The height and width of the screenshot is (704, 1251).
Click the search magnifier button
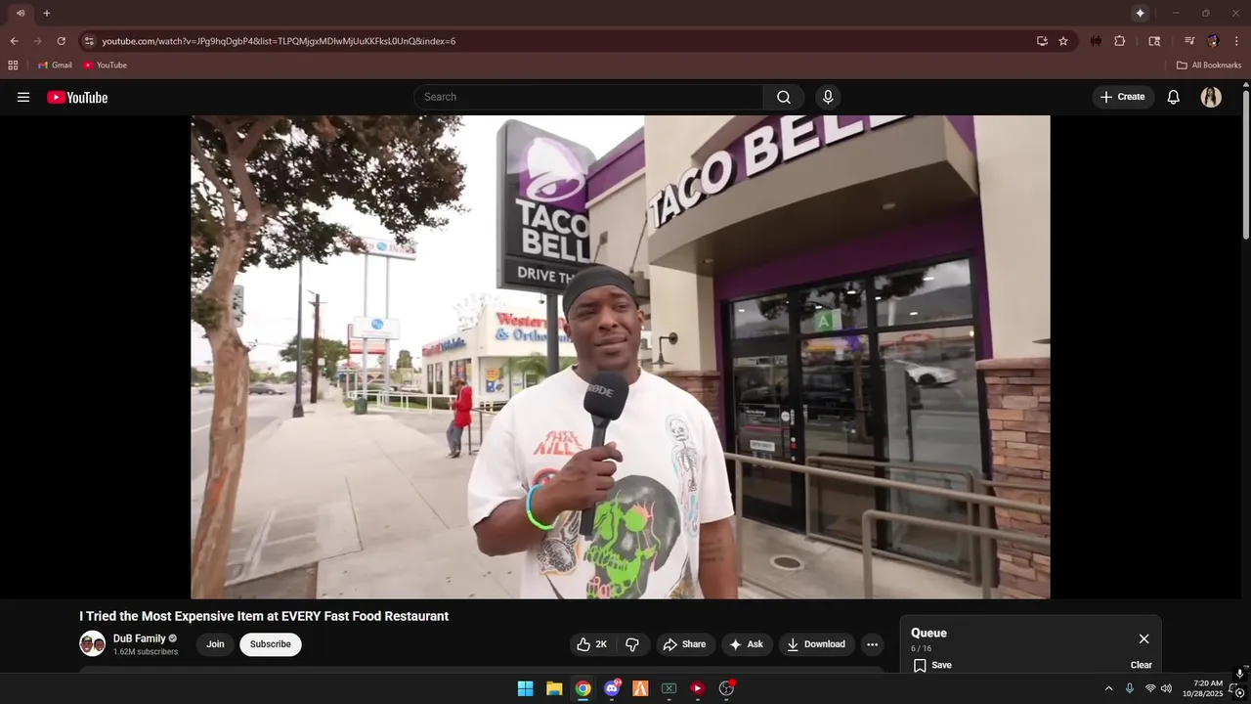coord(784,97)
